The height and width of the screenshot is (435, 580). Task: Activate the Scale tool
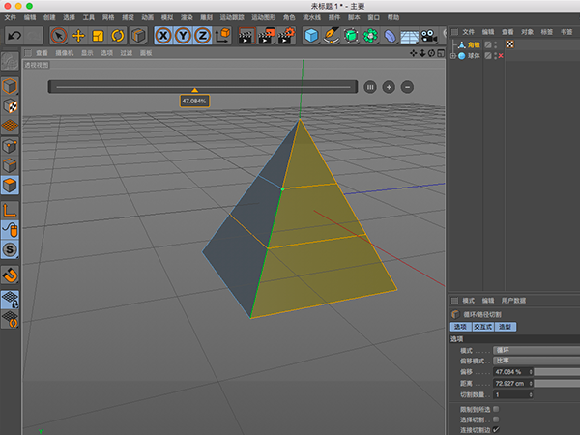tap(98, 36)
